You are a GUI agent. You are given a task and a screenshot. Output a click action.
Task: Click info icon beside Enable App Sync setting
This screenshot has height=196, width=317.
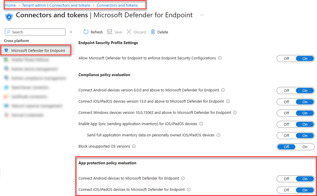[201, 124]
